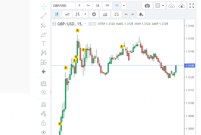Screen dimensions: 201x135
Task: Switch to 1М monthly timeframe
Action: point(107,6)
